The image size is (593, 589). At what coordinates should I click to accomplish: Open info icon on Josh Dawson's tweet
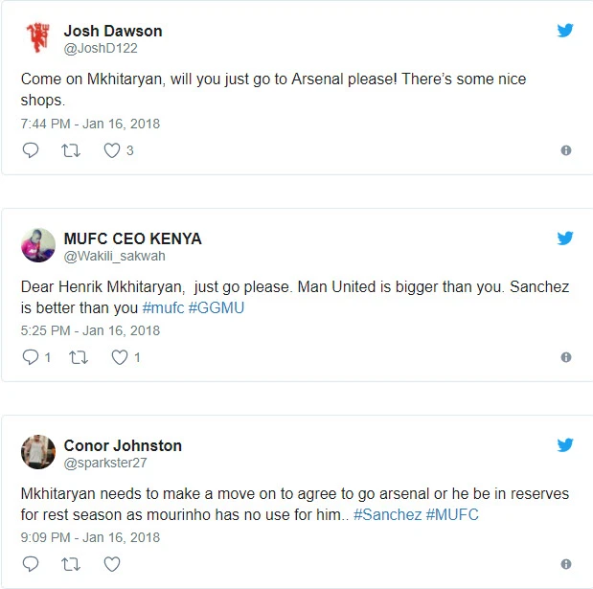click(x=565, y=150)
